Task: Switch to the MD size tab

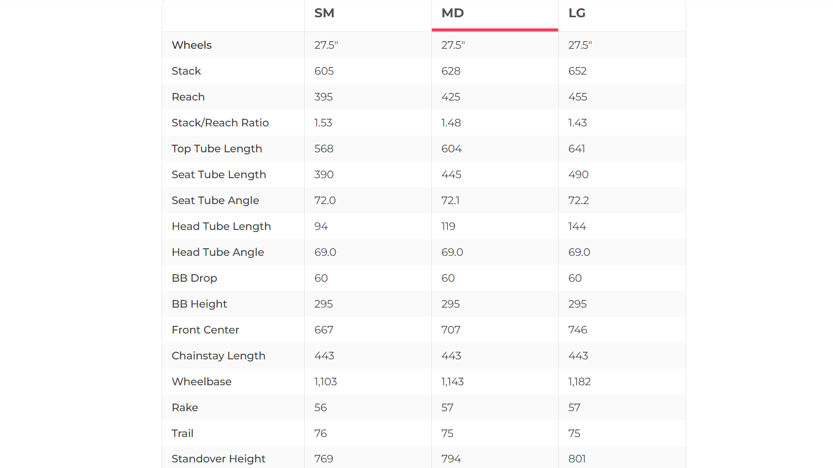Action: click(453, 13)
